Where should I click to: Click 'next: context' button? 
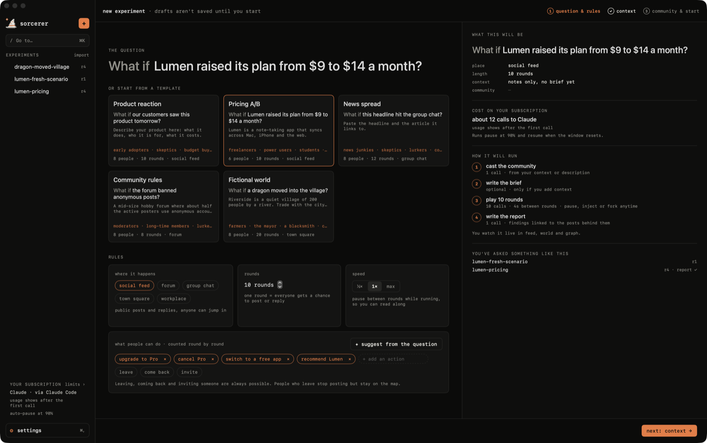[x=669, y=431]
